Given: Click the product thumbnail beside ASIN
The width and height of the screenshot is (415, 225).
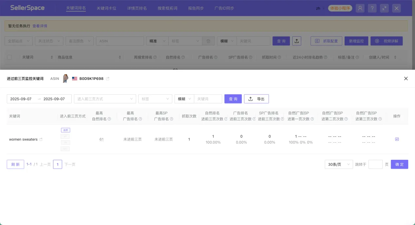Looking at the screenshot, I should pos(66,79).
